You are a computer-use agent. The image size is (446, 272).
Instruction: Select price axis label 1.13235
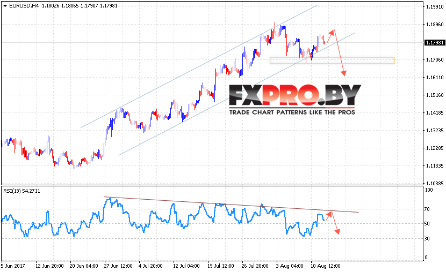point(435,130)
